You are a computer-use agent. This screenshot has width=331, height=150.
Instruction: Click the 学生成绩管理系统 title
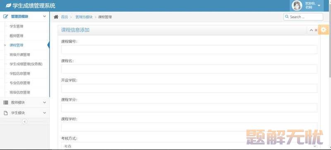(34, 6)
